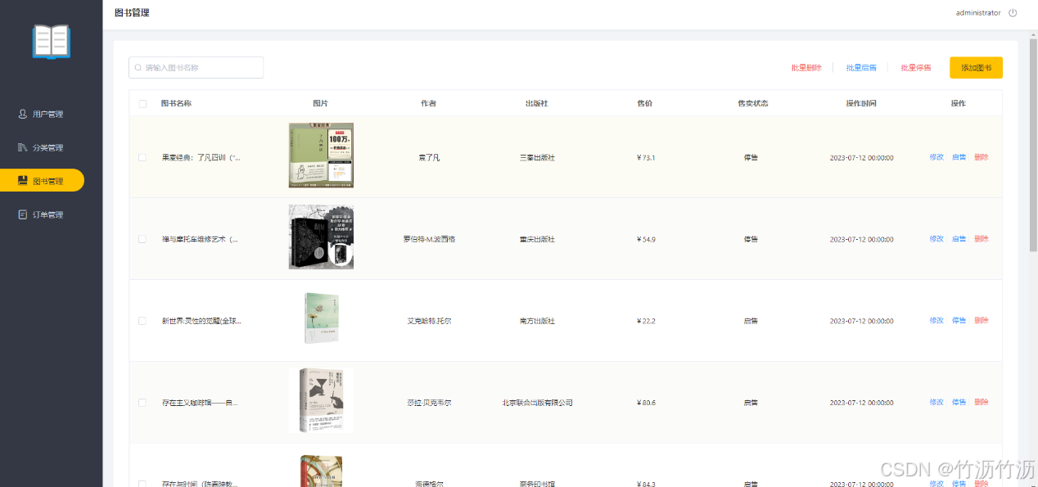Click the book name 果麦经典：了凡四训
Image resolution: width=1038 pixels, height=487 pixels.
tap(201, 157)
